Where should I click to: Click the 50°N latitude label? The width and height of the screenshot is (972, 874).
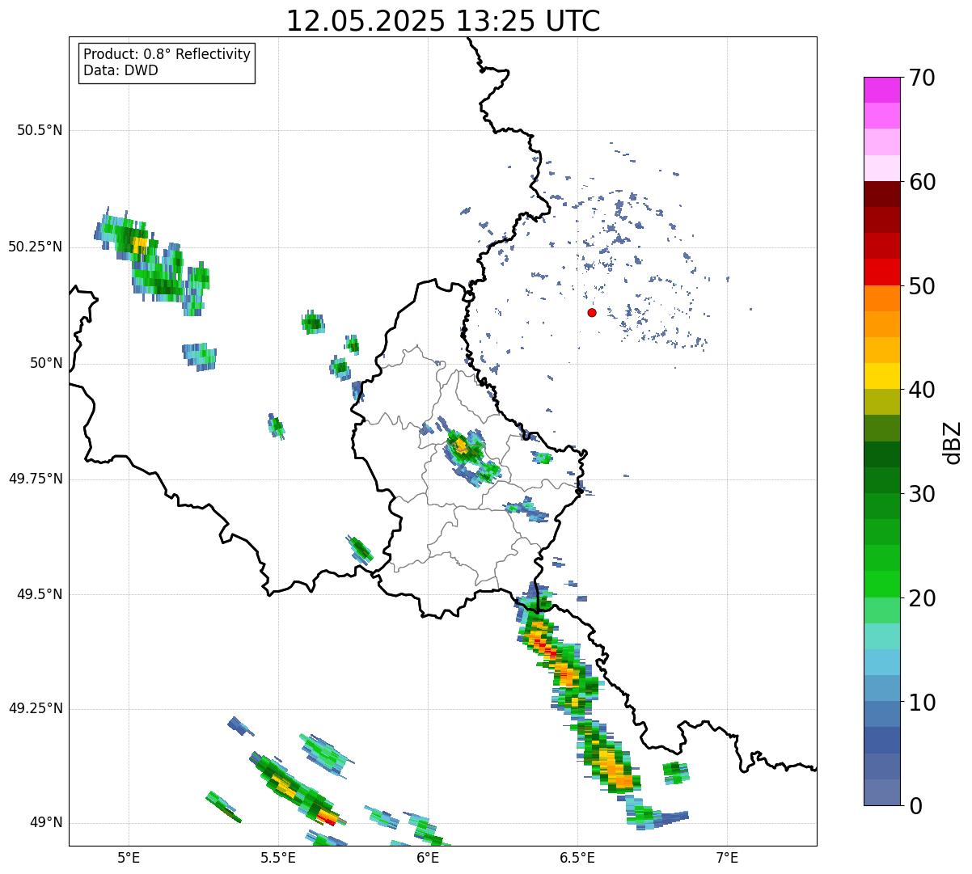(x=46, y=363)
